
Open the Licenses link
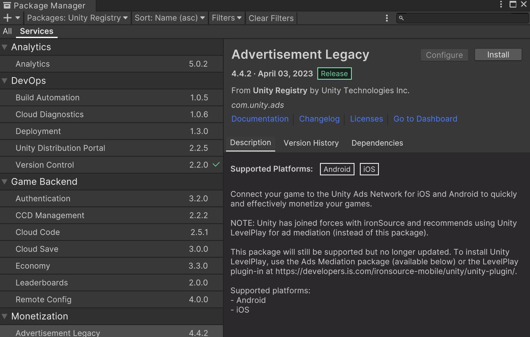[366, 119]
